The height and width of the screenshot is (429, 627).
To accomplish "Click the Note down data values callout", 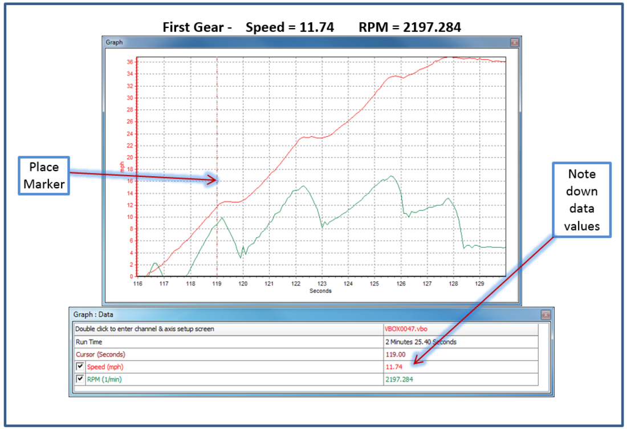I will pos(581,199).
